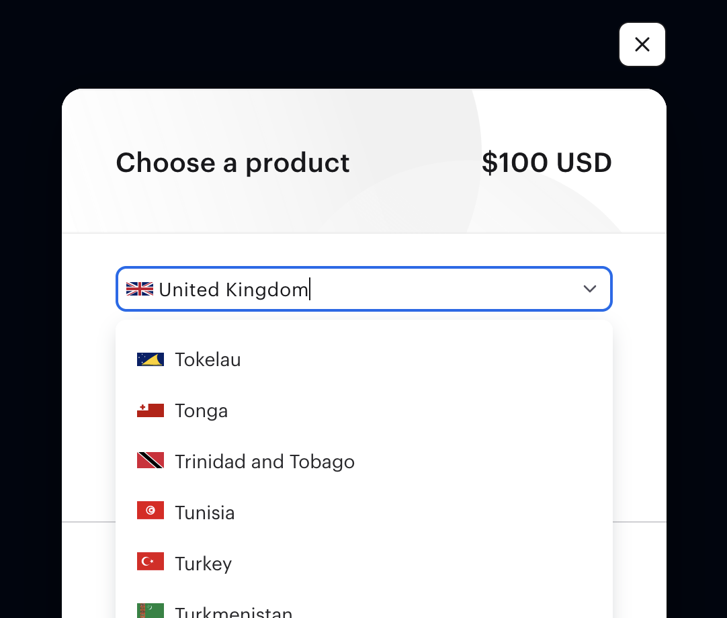Image resolution: width=727 pixels, height=618 pixels.
Task: Click the Tonga flag icon
Action: [x=151, y=410]
